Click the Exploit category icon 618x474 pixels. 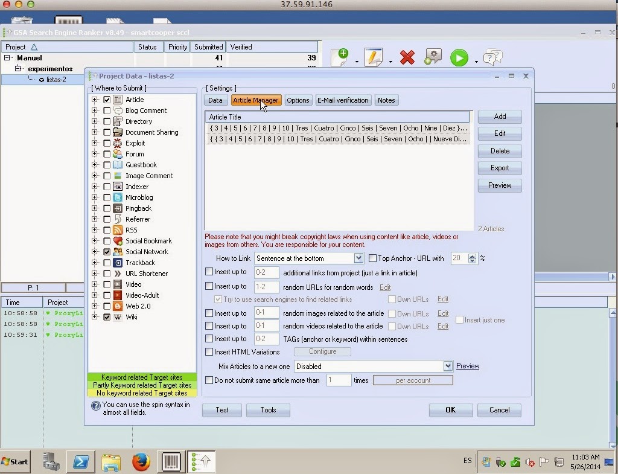coord(118,143)
